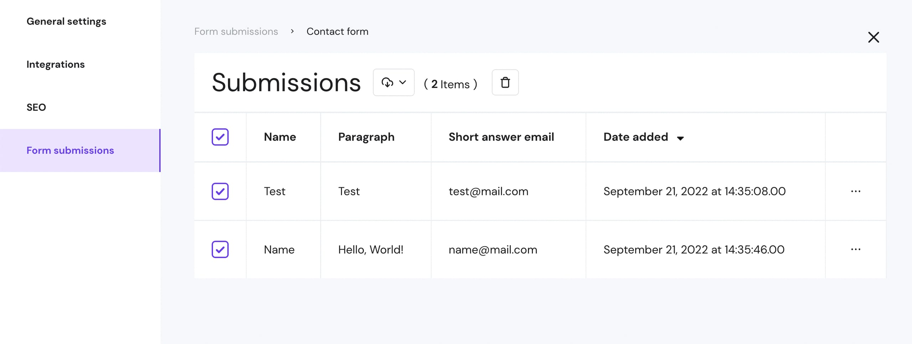Open the three-dot menu for name@mail.com row
This screenshot has width=912, height=344.
pyautogui.click(x=855, y=250)
